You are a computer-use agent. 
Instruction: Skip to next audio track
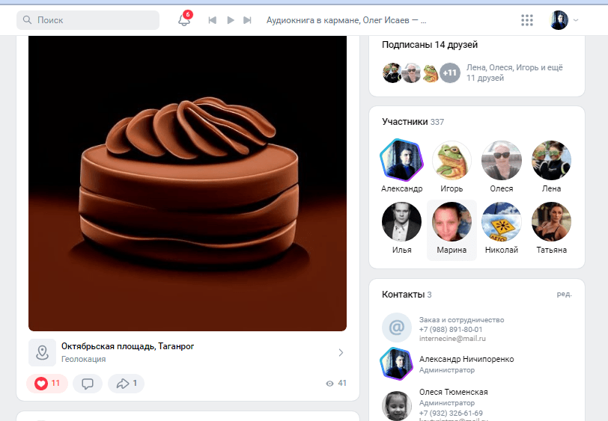tap(247, 20)
